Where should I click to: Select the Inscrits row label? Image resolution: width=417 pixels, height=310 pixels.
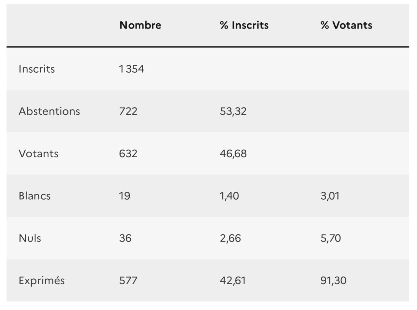36,69
